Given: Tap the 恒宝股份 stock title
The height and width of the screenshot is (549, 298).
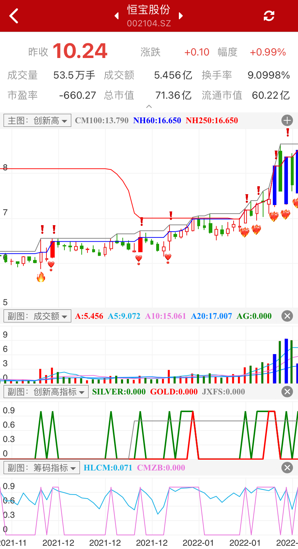Looking at the screenshot, I should pos(149,10).
